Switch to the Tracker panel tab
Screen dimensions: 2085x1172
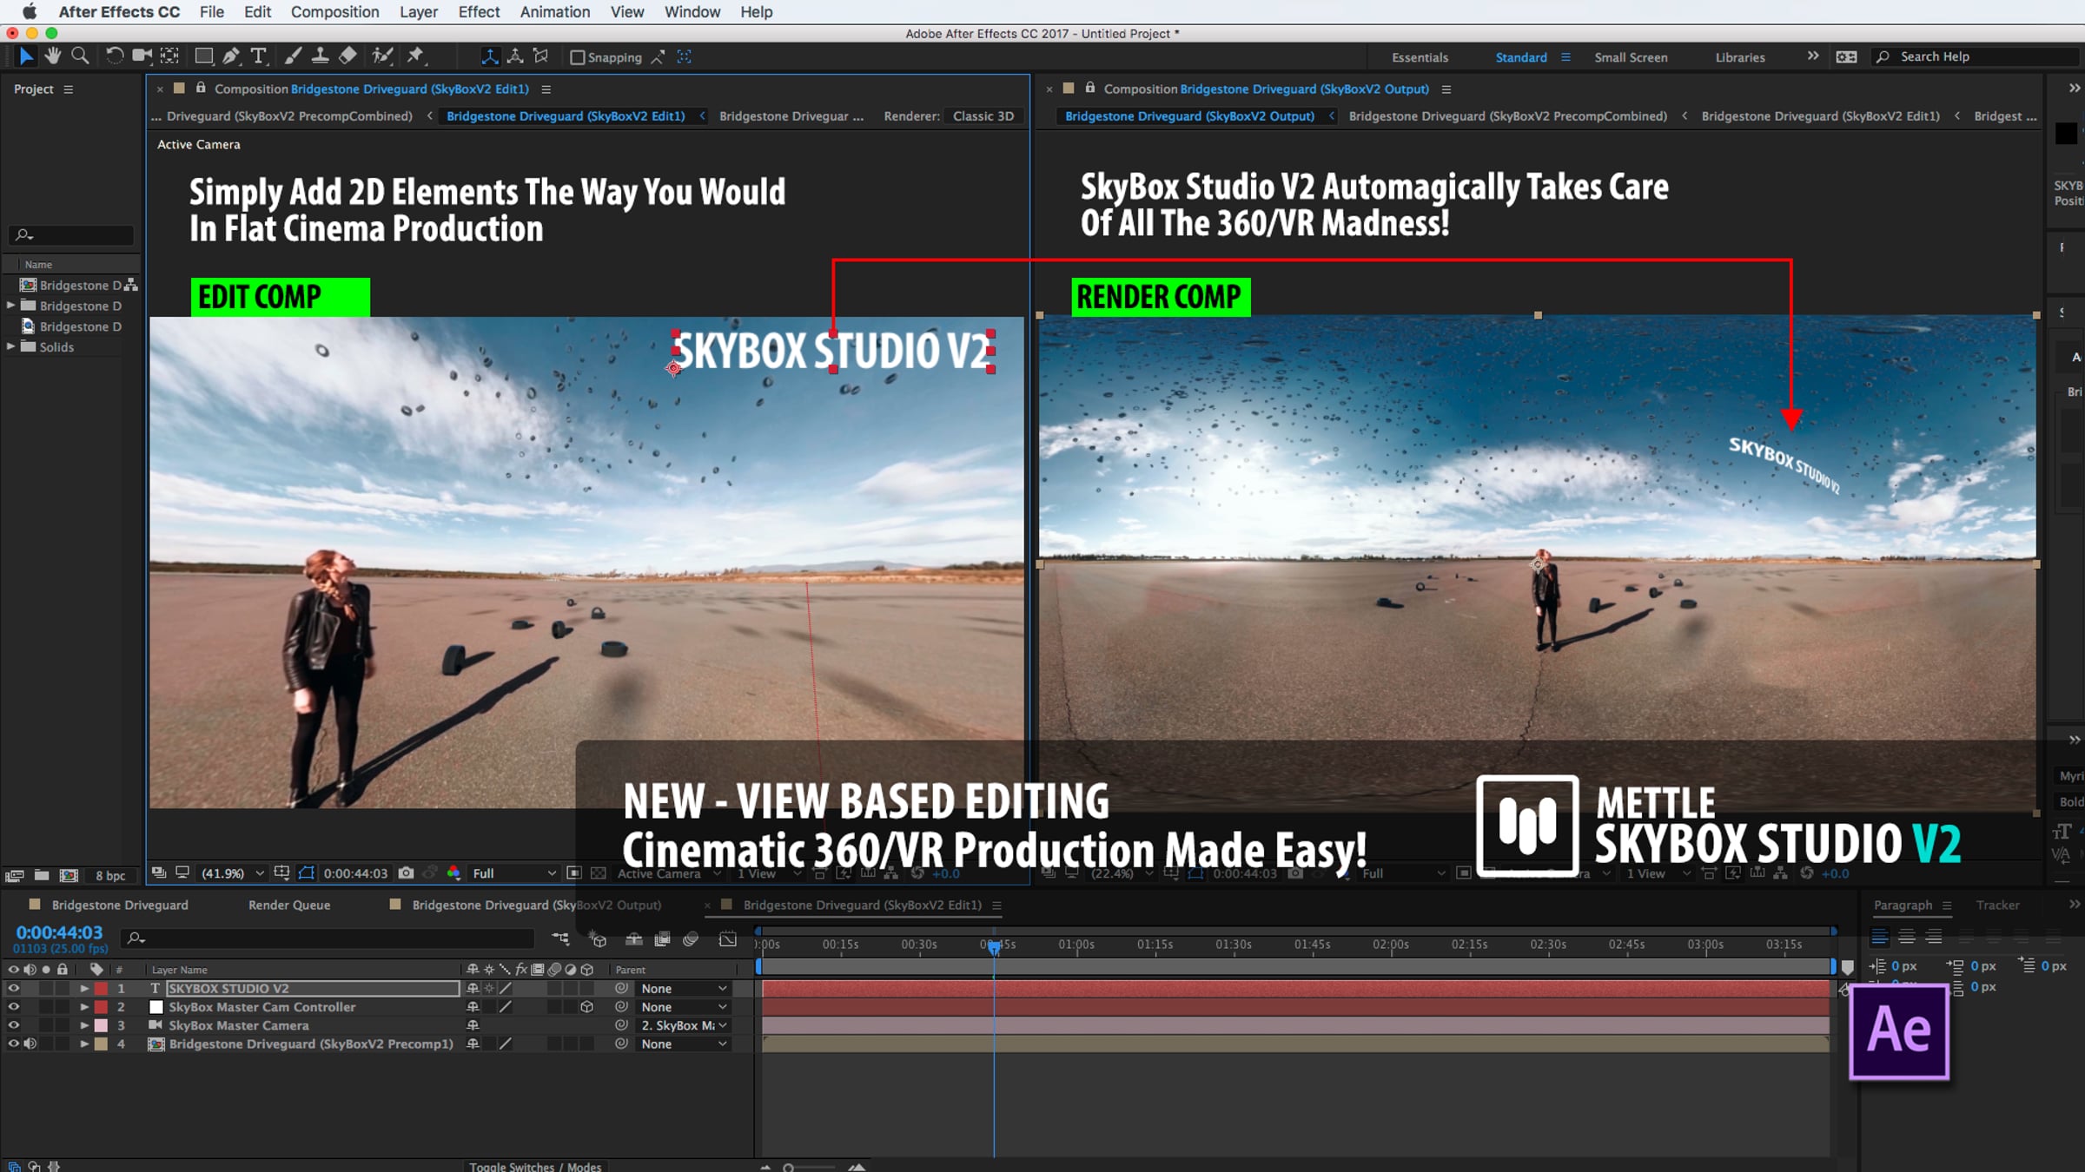(1997, 905)
